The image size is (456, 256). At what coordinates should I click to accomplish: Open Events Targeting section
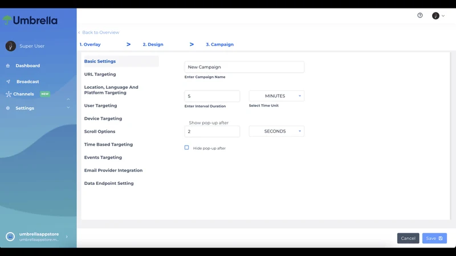click(103, 158)
